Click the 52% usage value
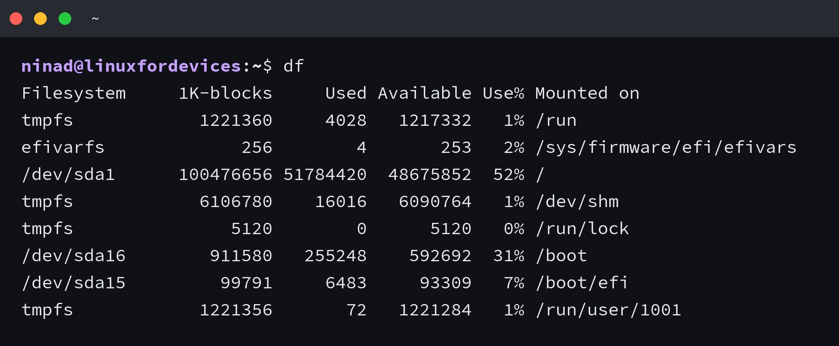The width and height of the screenshot is (839, 346). (x=509, y=174)
